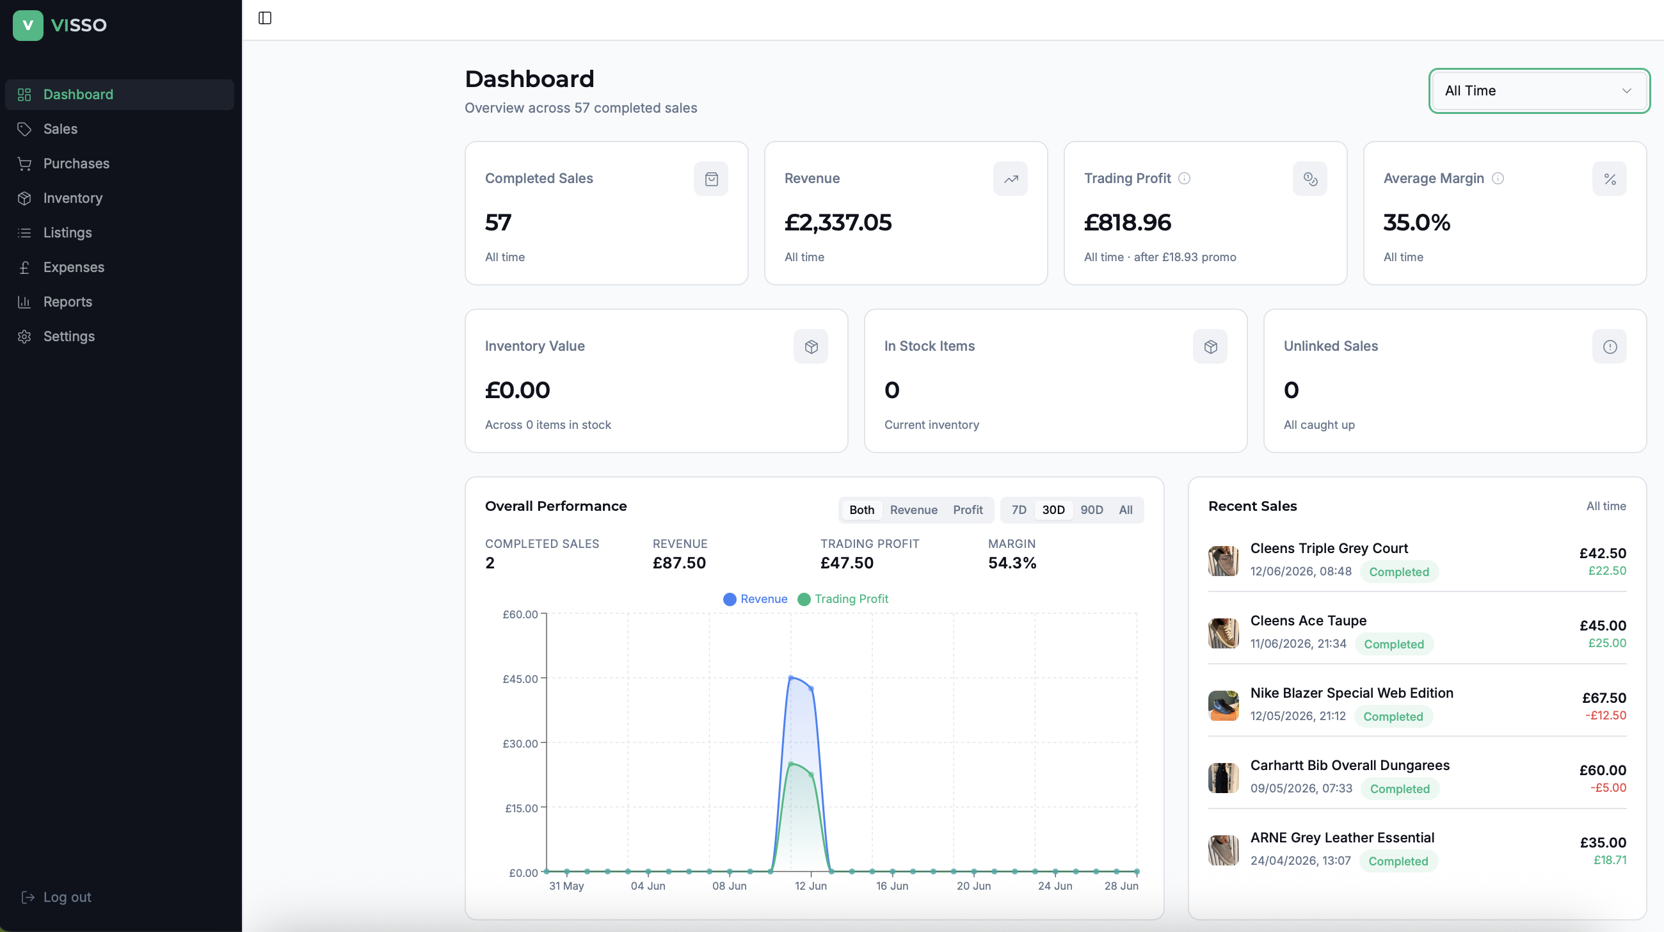Select the Revenue chart mode

coord(913,510)
